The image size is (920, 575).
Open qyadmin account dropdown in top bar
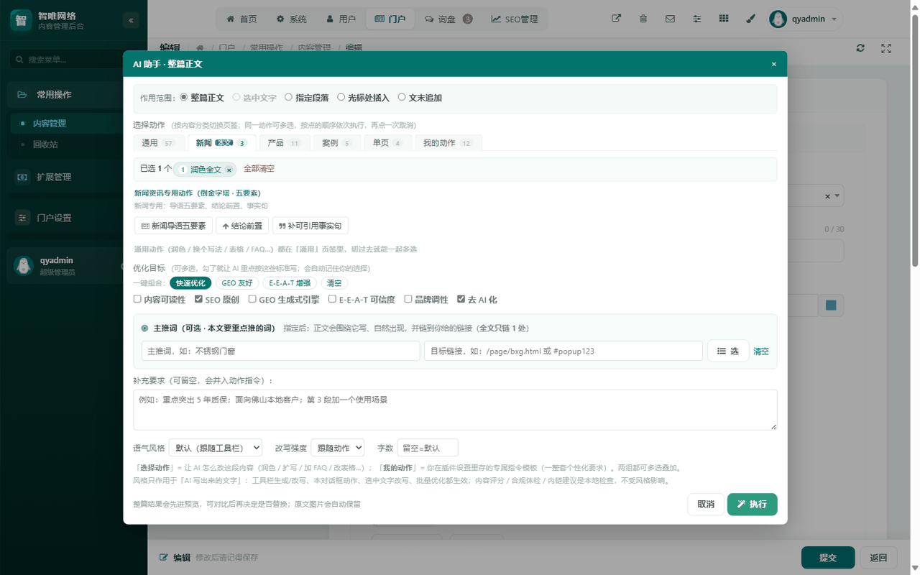click(x=804, y=19)
